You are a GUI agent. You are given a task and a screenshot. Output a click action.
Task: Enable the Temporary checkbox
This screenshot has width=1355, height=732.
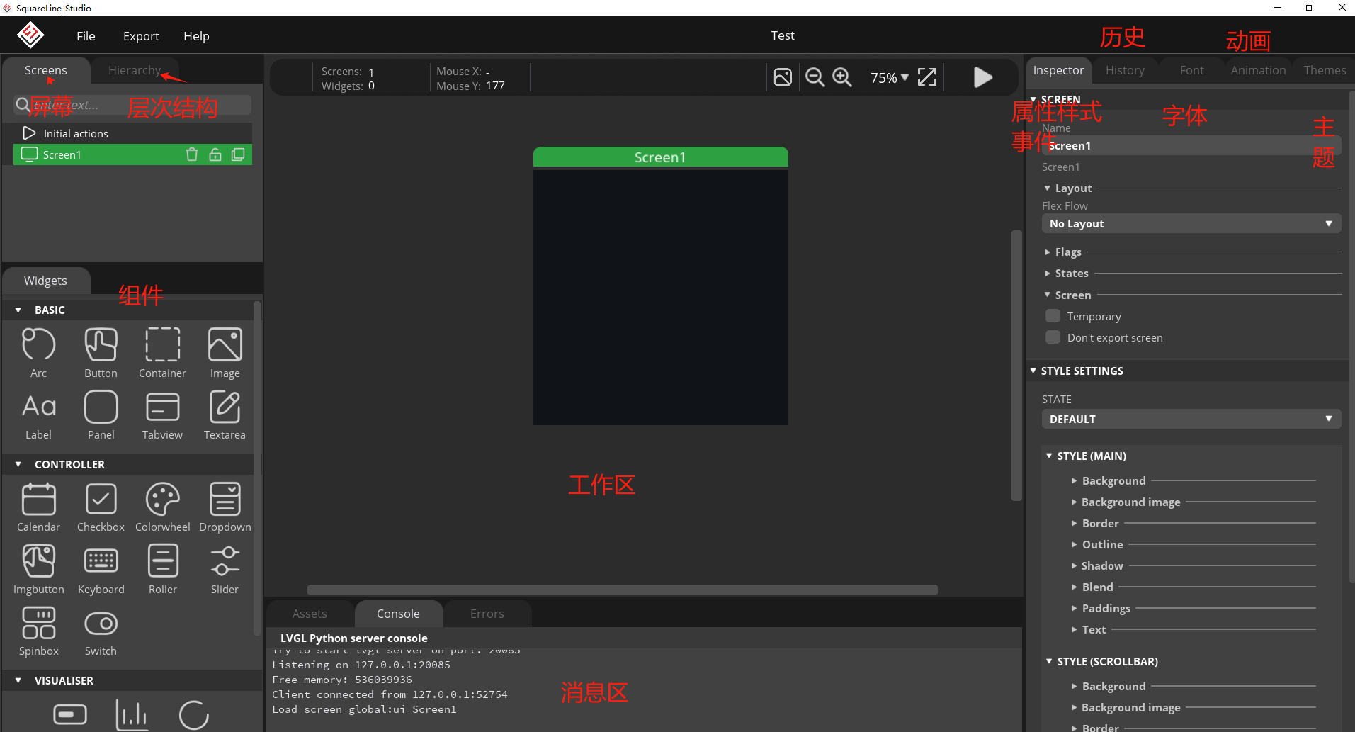1053,316
